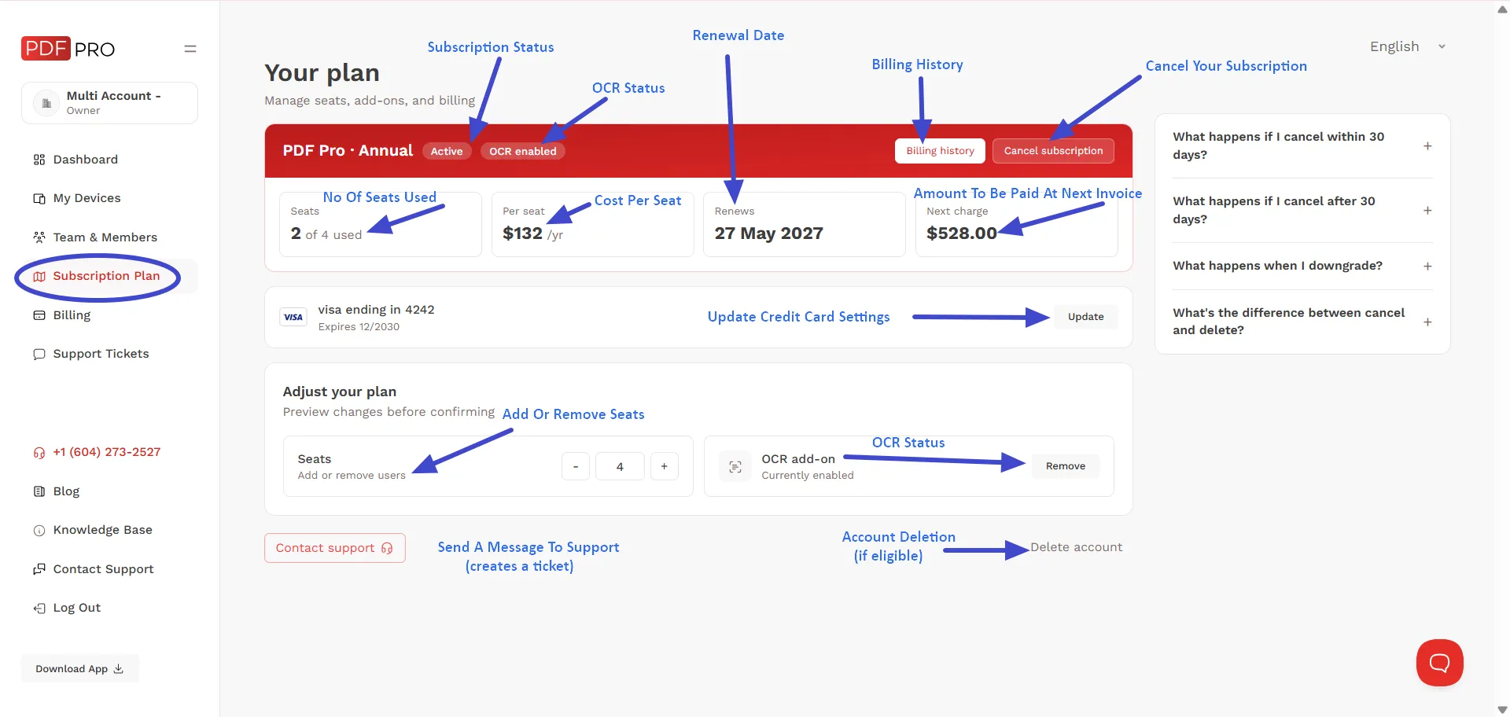Click page scrollbar down arrow
This screenshot has width=1510, height=717.
(x=1503, y=709)
